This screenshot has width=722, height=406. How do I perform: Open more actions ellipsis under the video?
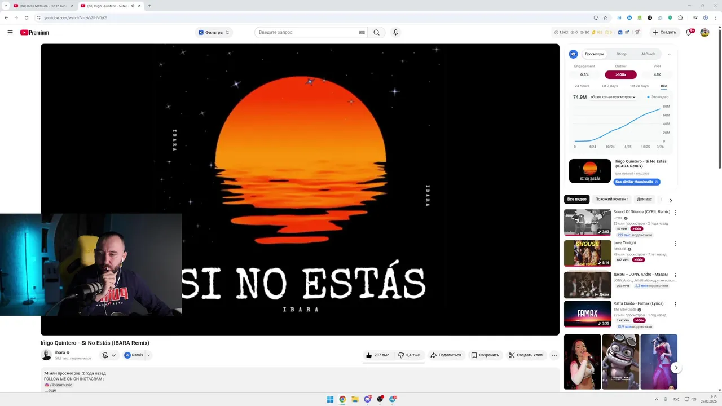click(554, 355)
